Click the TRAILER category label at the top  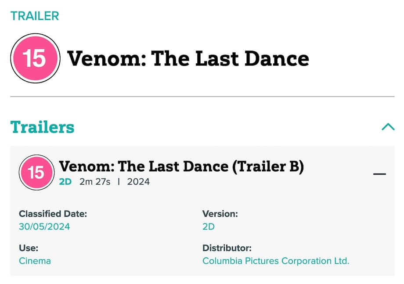coord(35,16)
